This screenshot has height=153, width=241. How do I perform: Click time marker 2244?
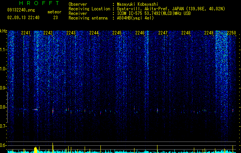click(x=94, y=33)
